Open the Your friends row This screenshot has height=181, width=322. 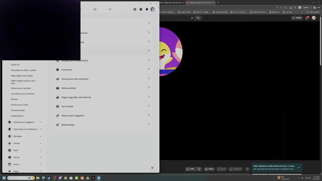coord(103,106)
